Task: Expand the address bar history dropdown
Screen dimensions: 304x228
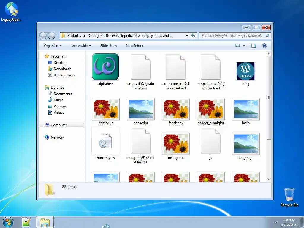Action: [x=187, y=36]
